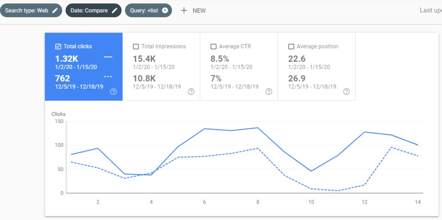The image size is (442, 220).
Task: Edit the Search type: Web filter pencil
Action: (x=55, y=11)
